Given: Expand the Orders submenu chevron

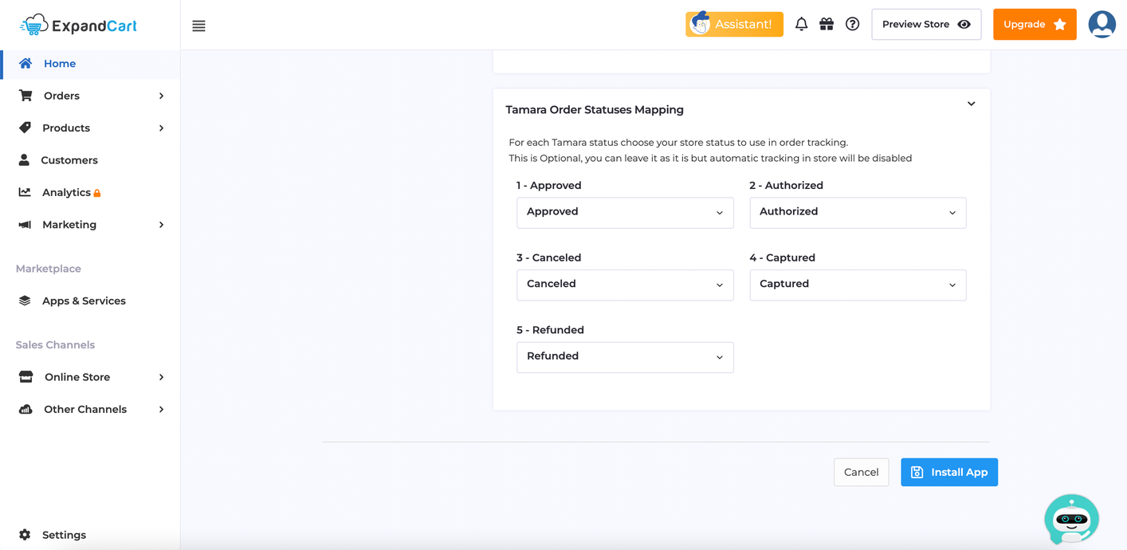Looking at the screenshot, I should pyautogui.click(x=161, y=96).
